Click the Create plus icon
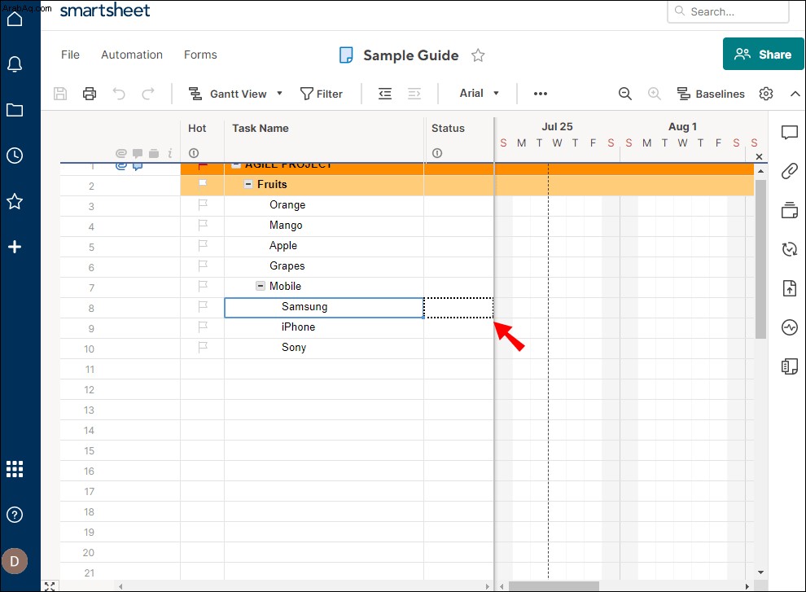This screenshot has height=592, width=806. click(15, 247)
